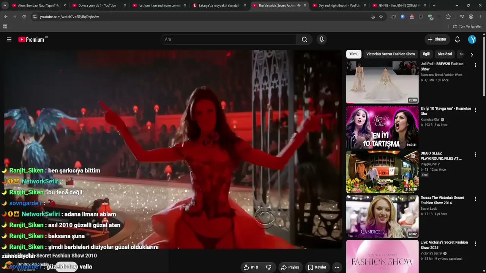The height and width of the screenshot is (273, 486).
Task: Click the Paylaş share button
Action: pyautogui.click(x=290, y=267)
